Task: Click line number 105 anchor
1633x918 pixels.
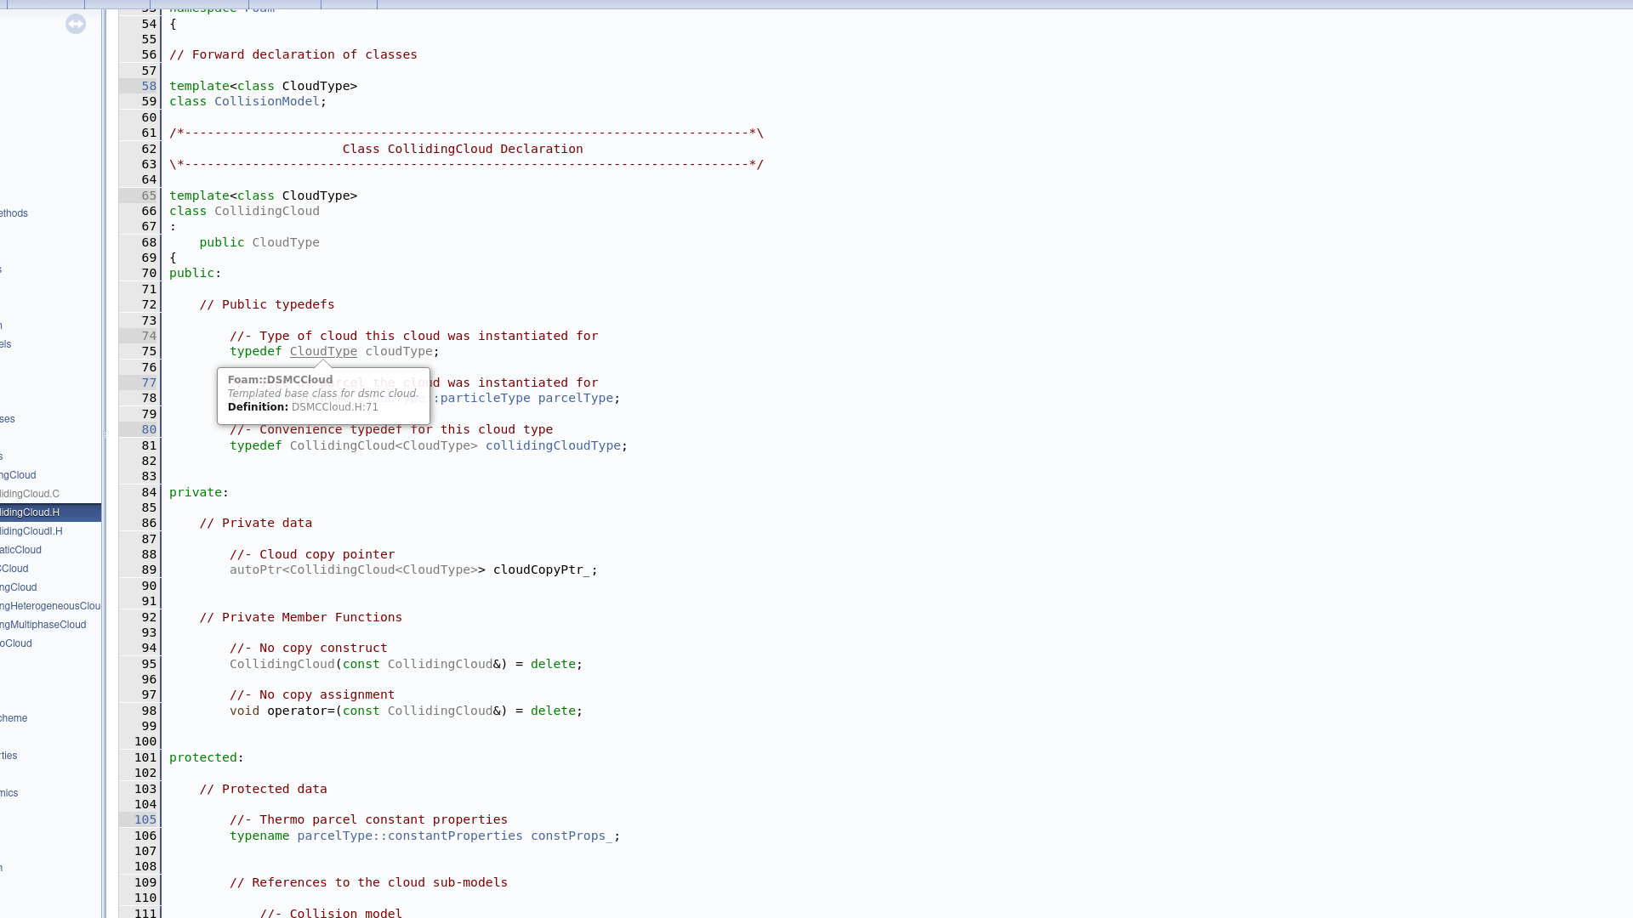Action: tap(145, 820)
